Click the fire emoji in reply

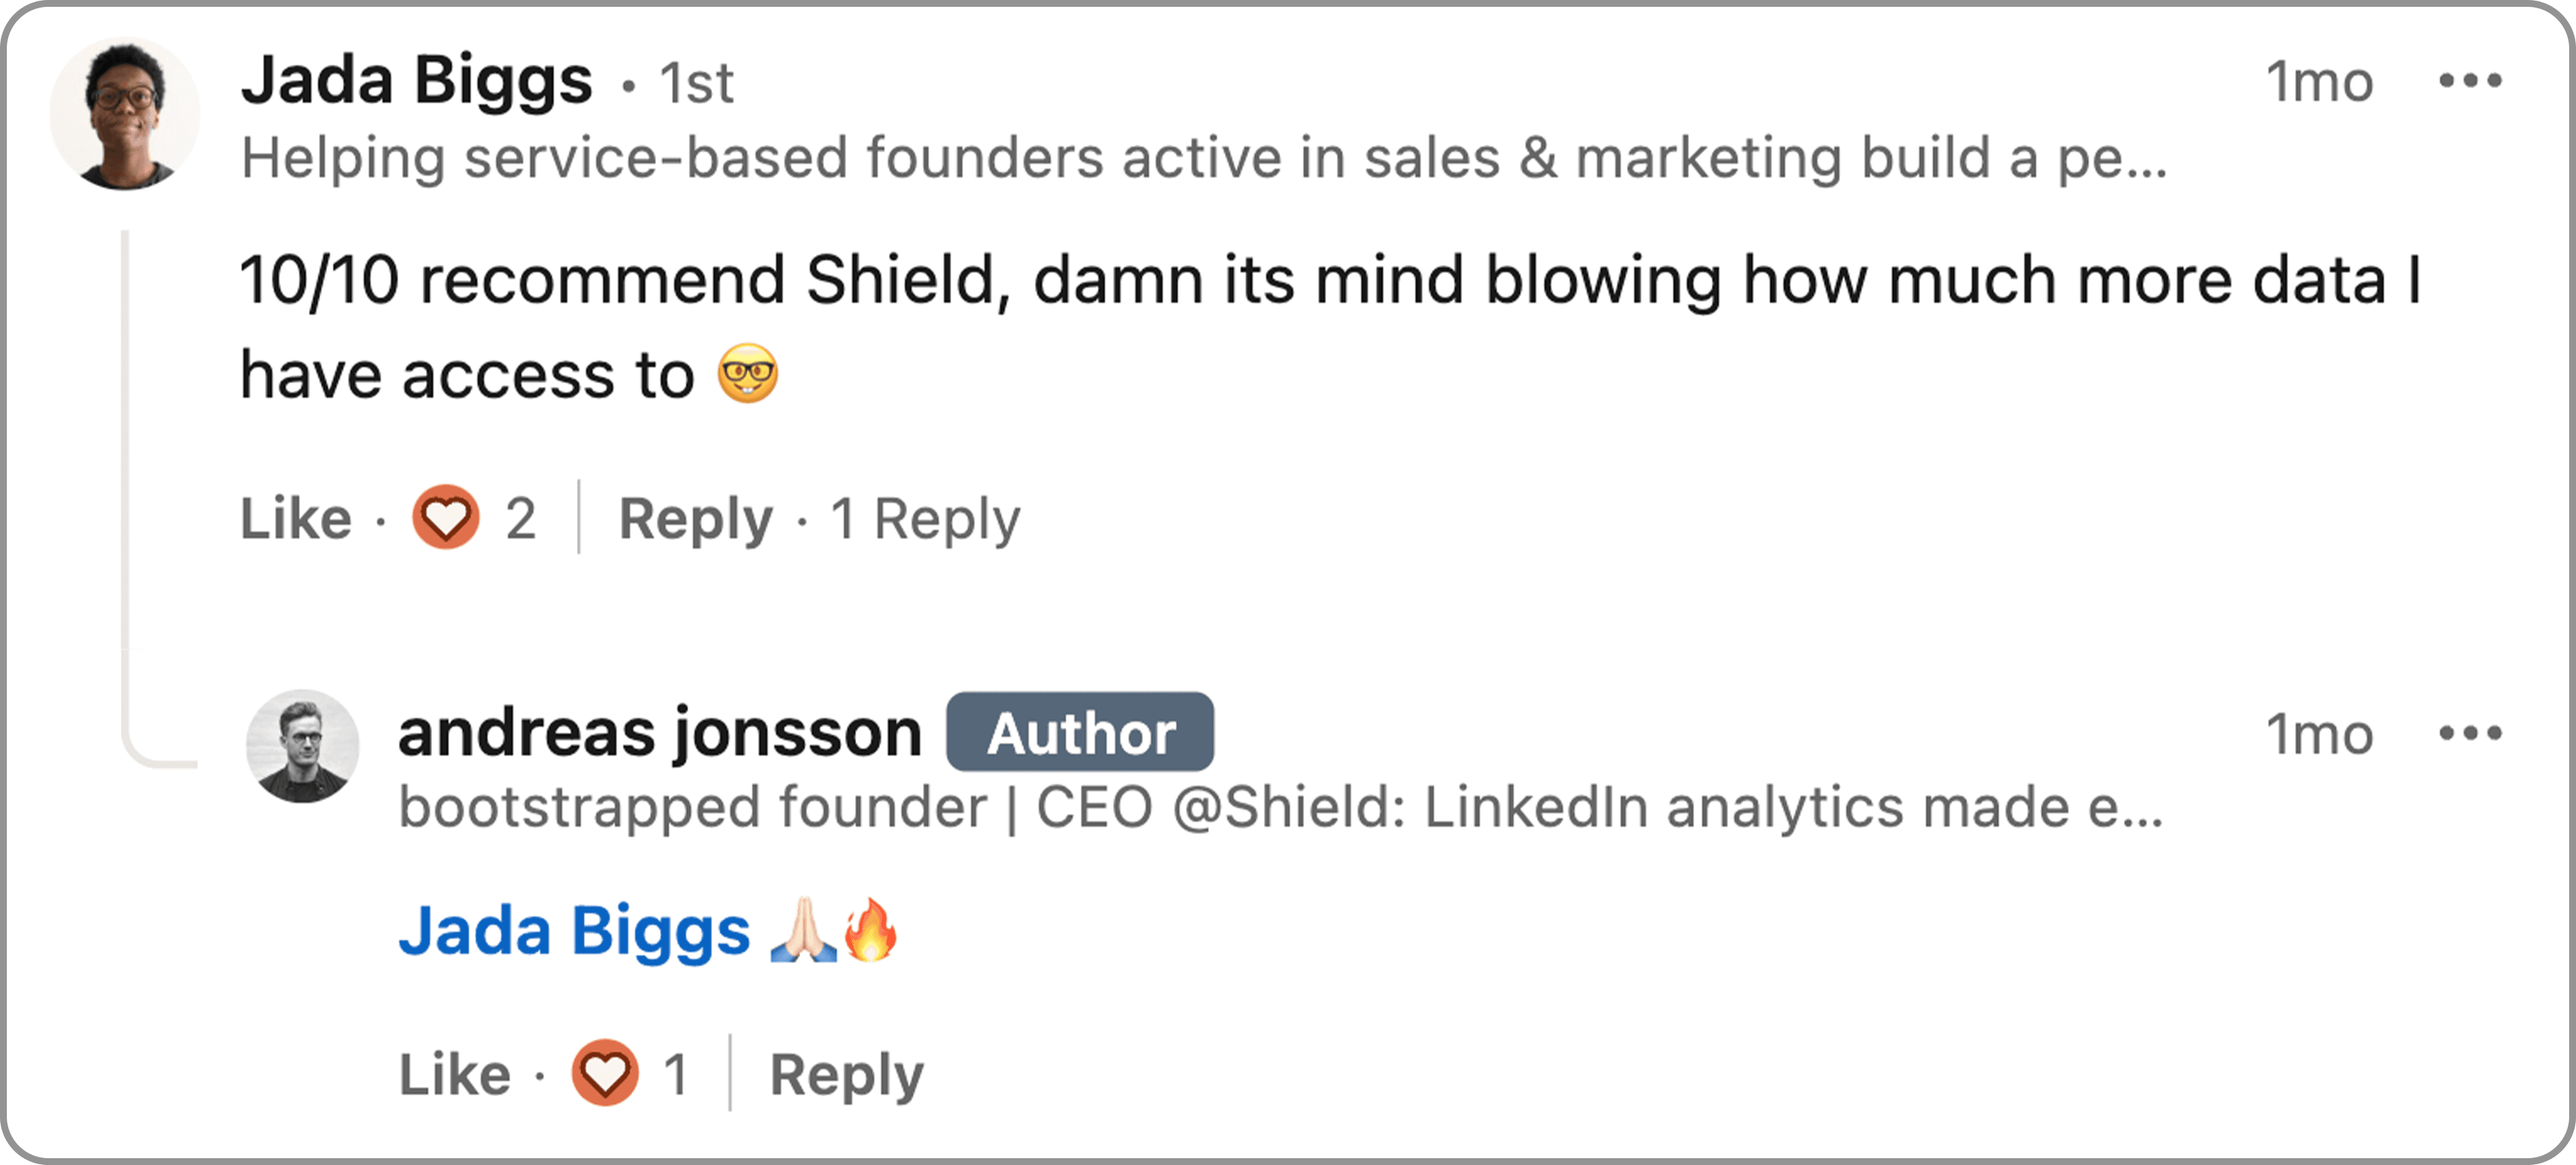click(870, 930)
